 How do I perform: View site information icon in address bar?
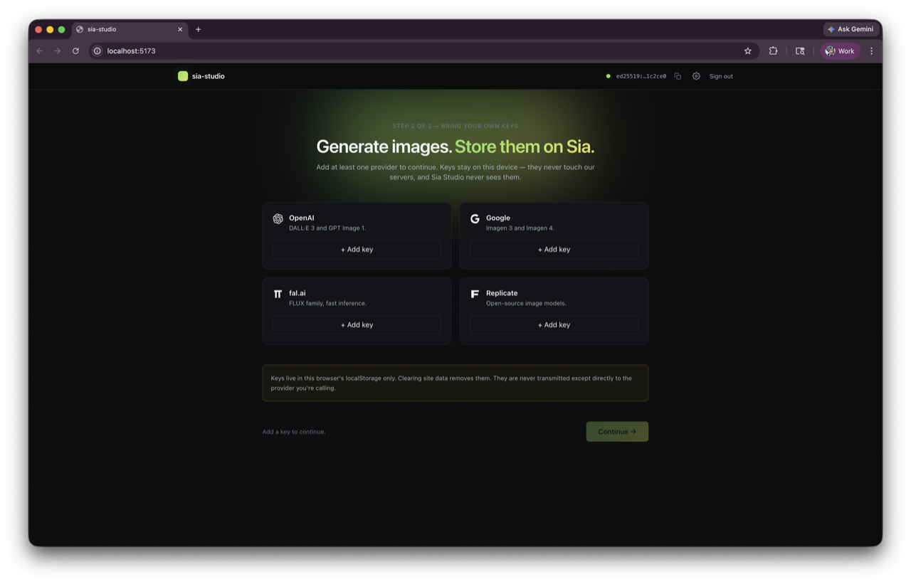[98, 51]
